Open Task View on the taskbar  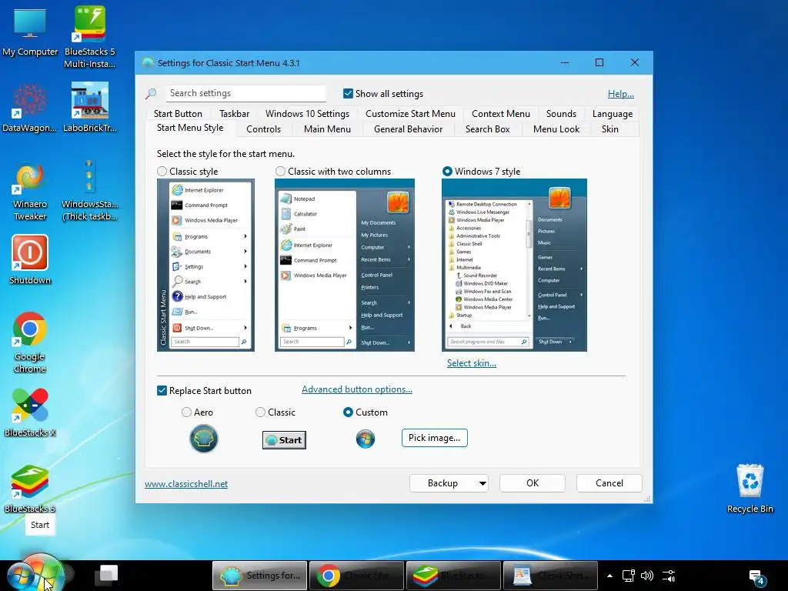108,574
